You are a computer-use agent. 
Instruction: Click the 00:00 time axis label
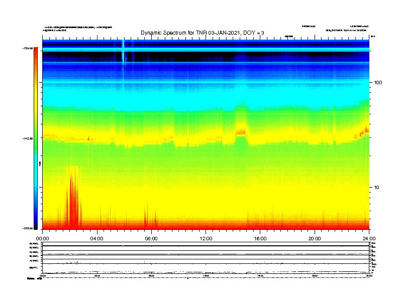pyautogui.click(x=42, y=239)
